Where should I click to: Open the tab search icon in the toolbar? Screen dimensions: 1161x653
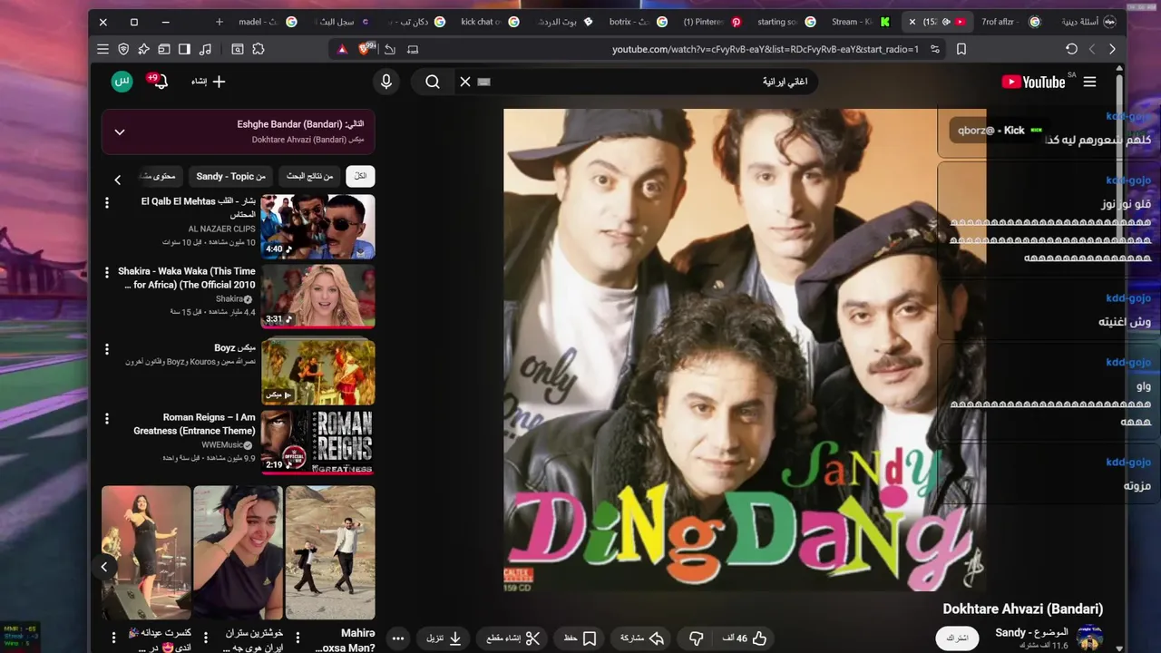click(237, 49)
